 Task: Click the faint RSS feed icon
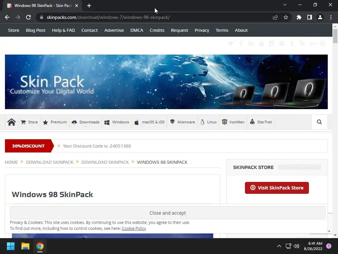(x=302, y=43)
